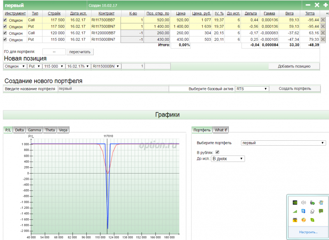Click the minus icon in portfolio header

(308, 5)
